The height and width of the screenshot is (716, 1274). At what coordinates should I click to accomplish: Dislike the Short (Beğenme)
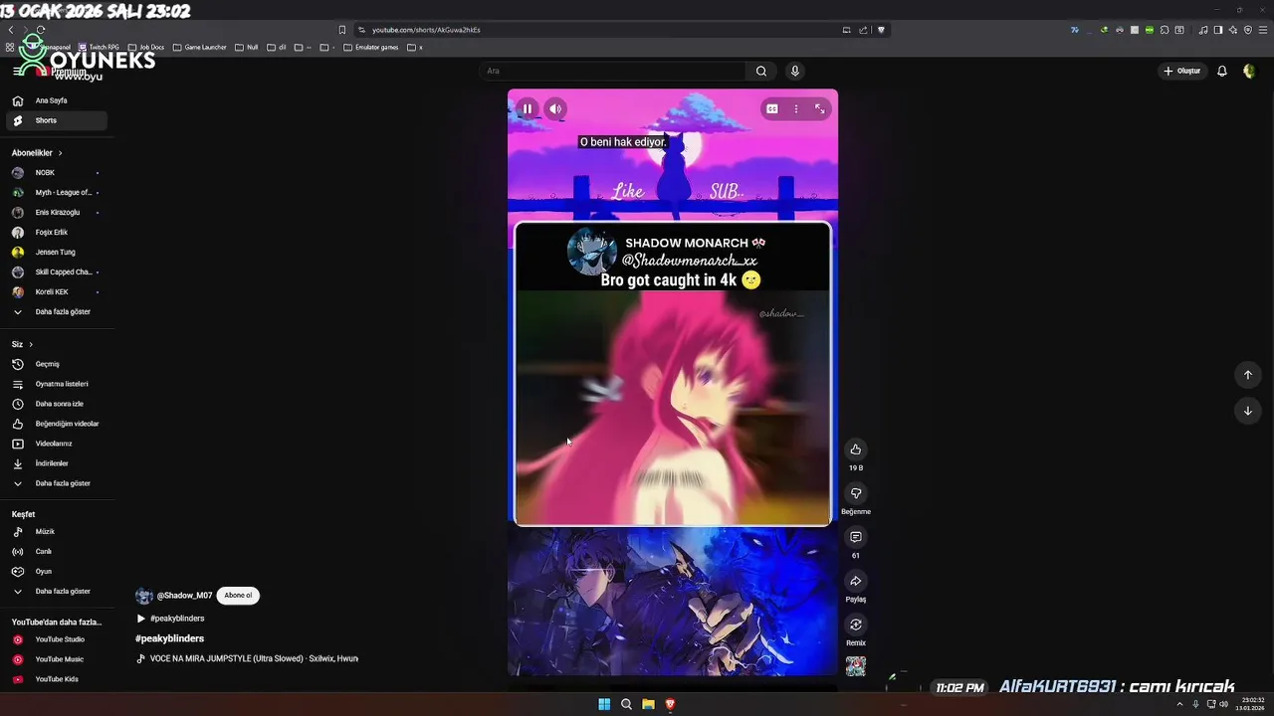(856, 493)
